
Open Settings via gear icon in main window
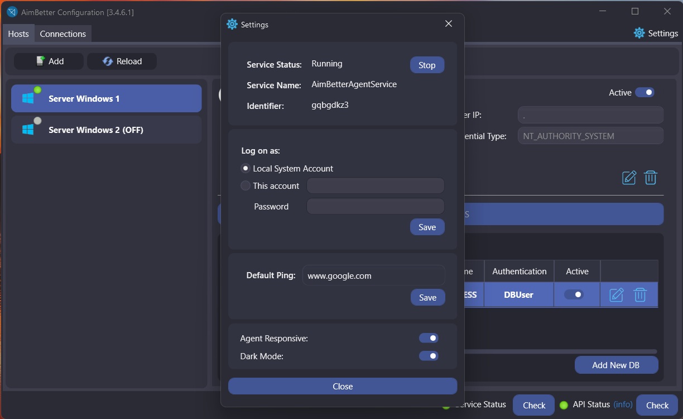(x=639, y=33)
